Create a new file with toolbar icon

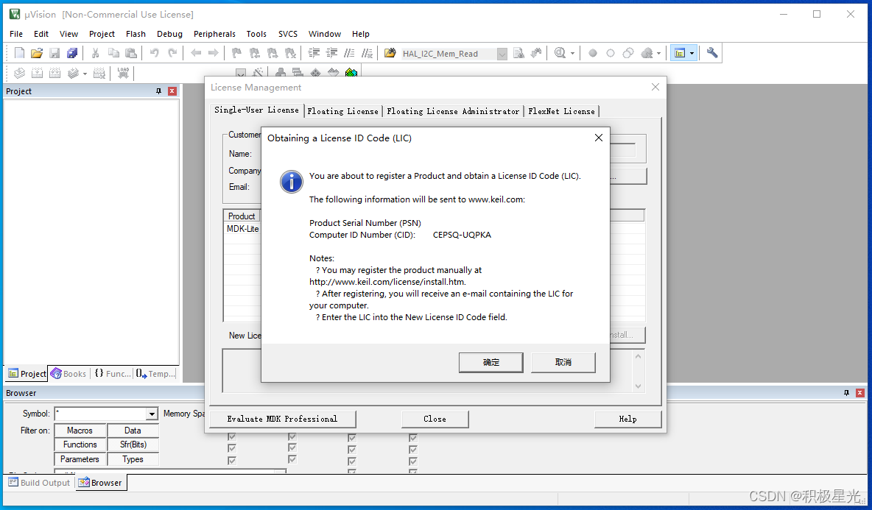tap(19, 53)
